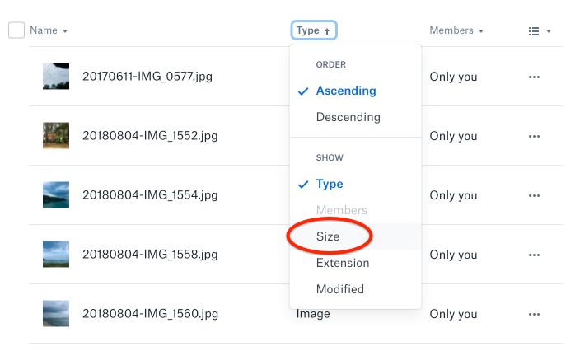
Task: Expand the Name column sort dropdown
Action: pos(49,30)
